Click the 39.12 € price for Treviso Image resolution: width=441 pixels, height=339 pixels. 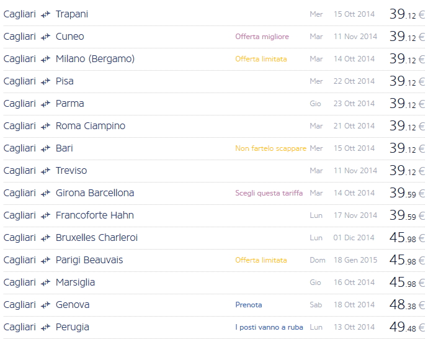[x=406, y=171]
